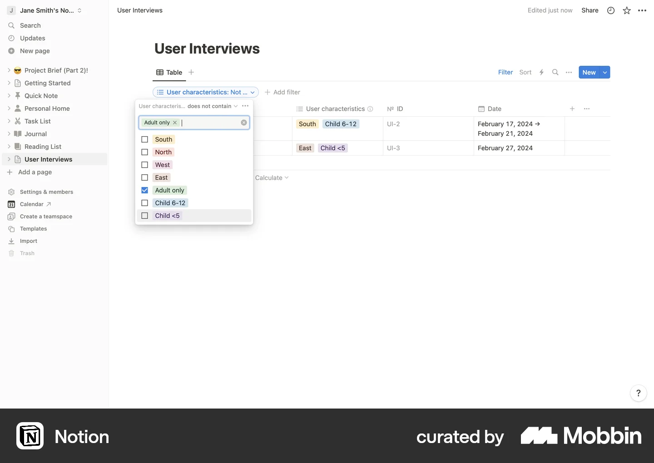Image resolution: width=654 pixels, height=463 pixels.
Task: Open the New button dropdown arrow
Action: point(605,72)
